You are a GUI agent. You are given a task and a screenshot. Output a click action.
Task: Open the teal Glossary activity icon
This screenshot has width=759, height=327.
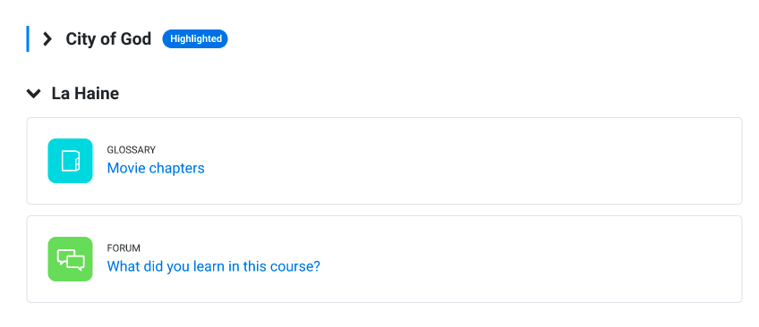click(70, 161)
